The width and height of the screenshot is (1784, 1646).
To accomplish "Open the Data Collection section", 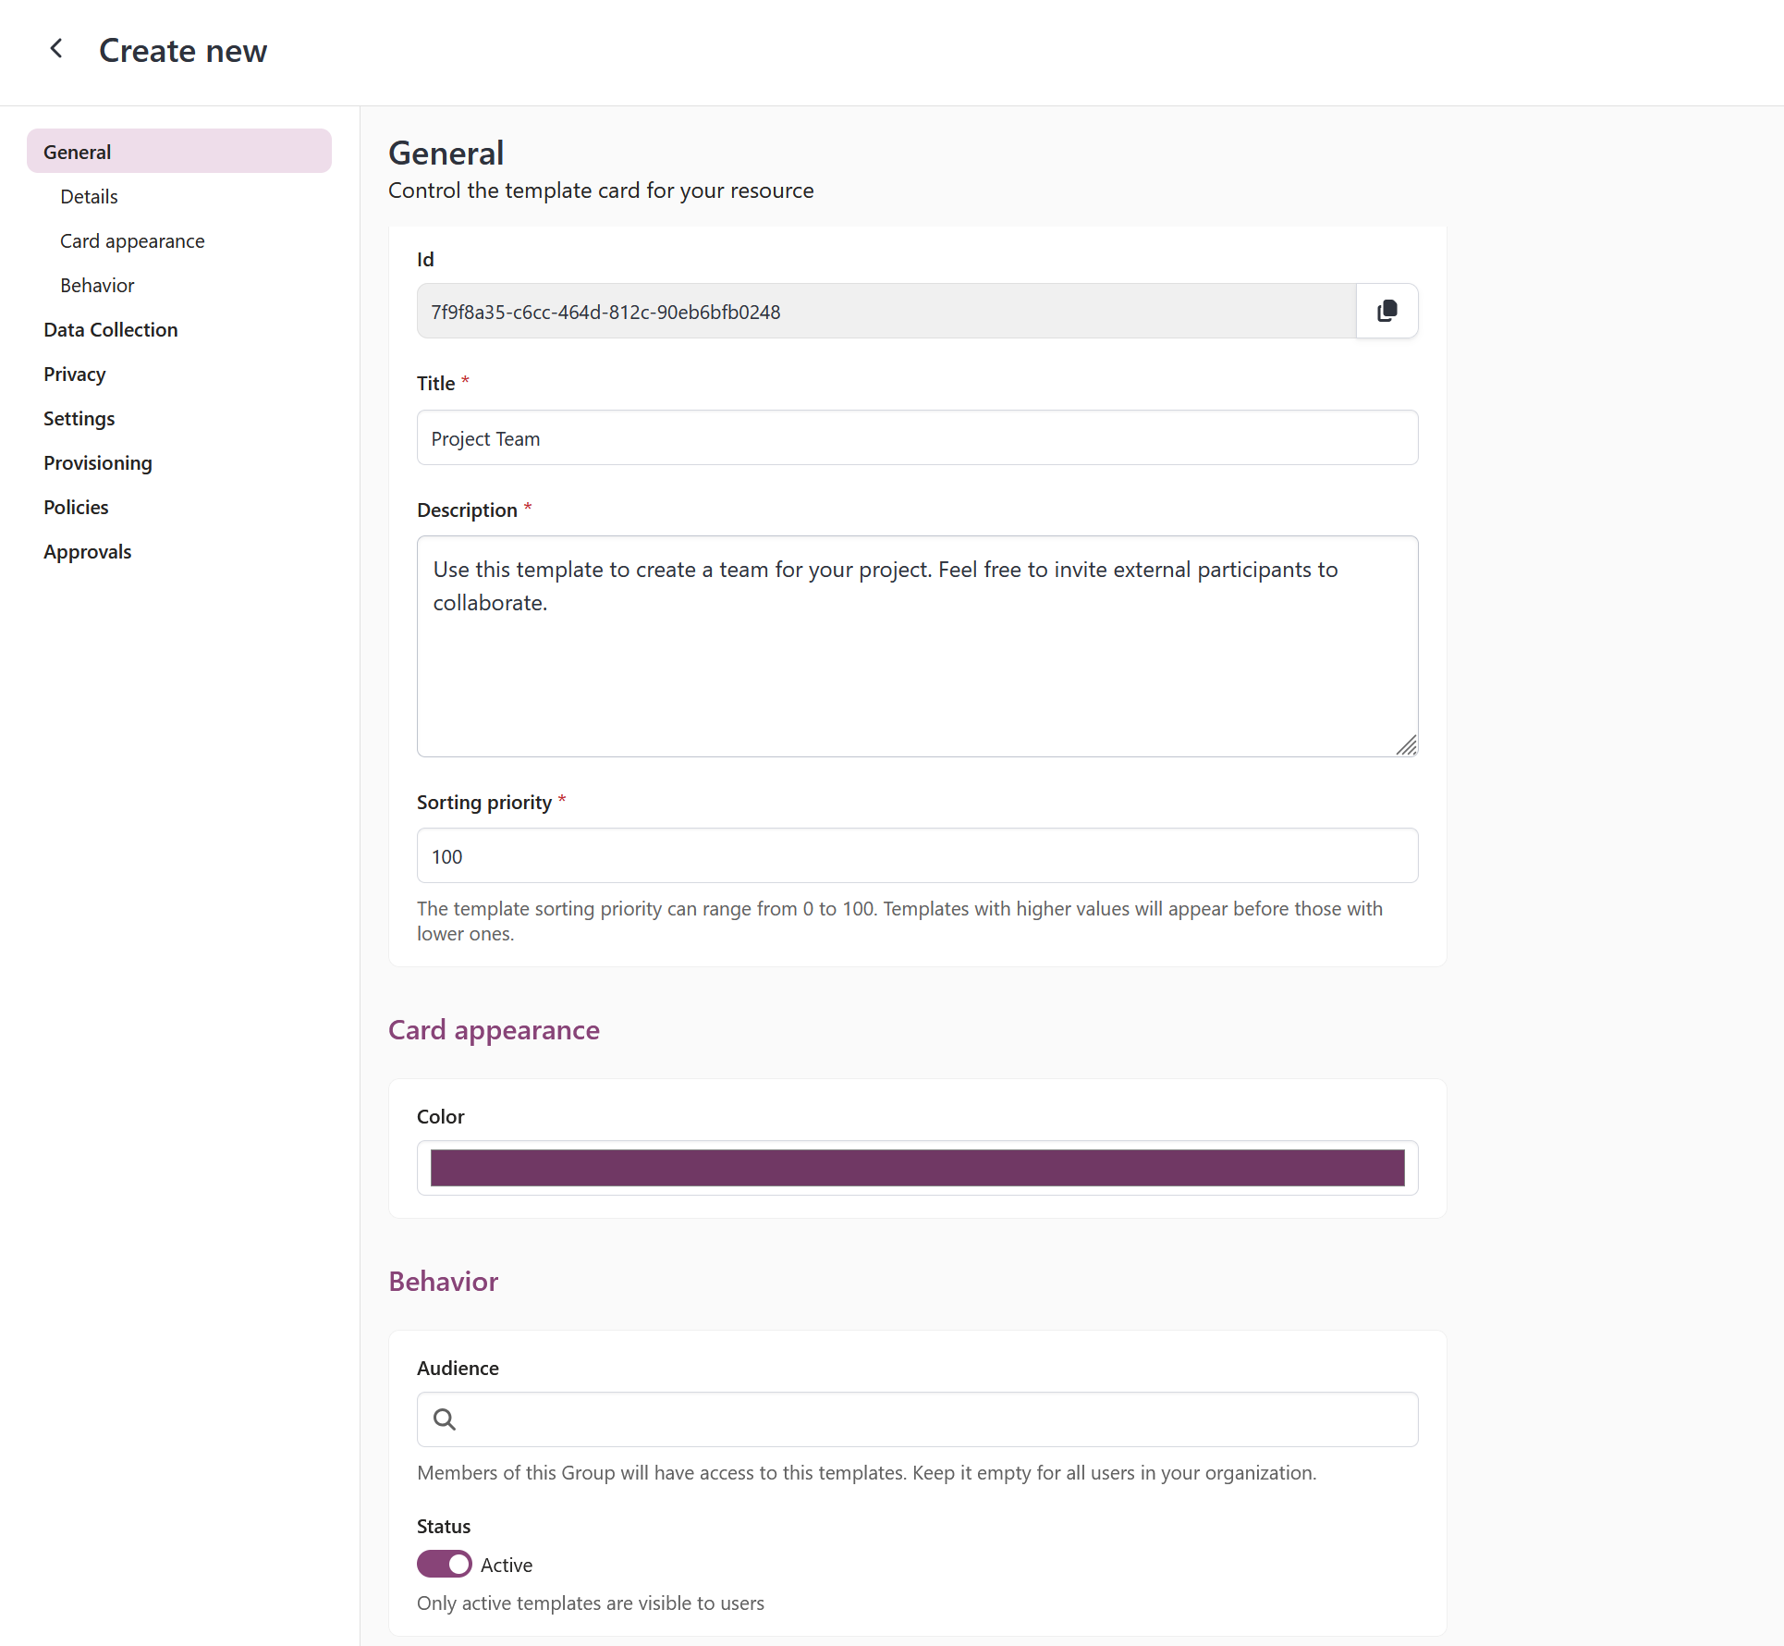I will click(110, 330).
